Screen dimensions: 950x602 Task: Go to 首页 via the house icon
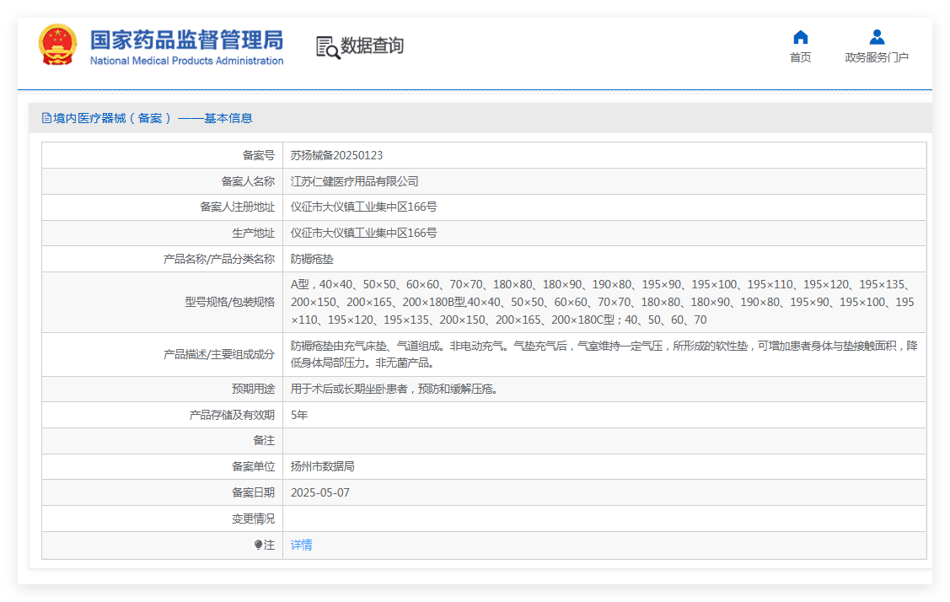tap(800, 37)
